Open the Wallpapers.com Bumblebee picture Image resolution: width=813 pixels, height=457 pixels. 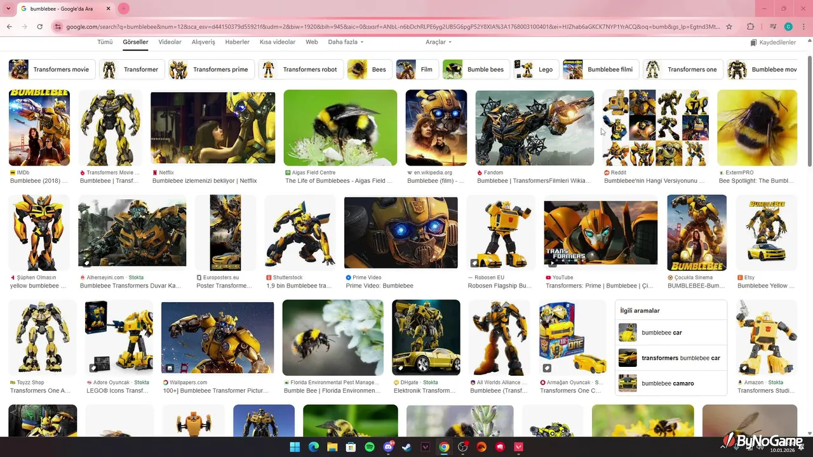coord(218,338)
